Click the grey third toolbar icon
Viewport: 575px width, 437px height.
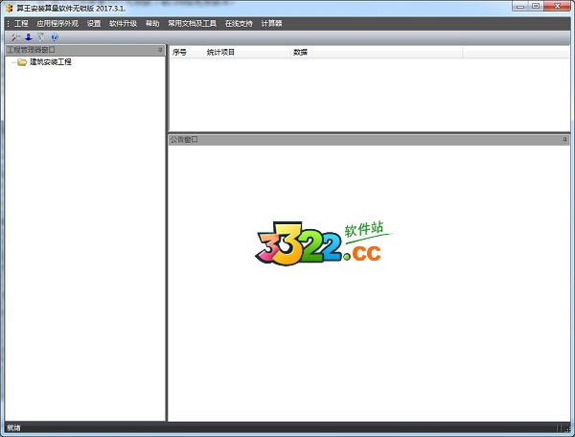tap(41, 37)
